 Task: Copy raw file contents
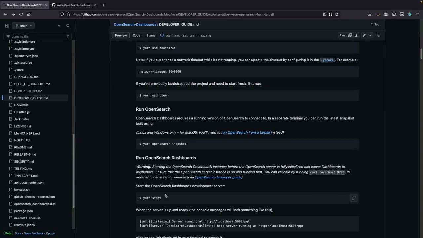[x=350, y=35]
